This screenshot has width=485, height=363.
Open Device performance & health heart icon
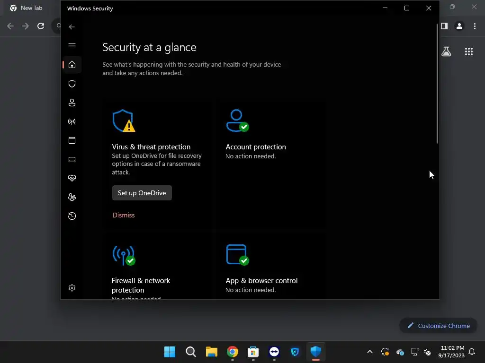tap(72, 178)
